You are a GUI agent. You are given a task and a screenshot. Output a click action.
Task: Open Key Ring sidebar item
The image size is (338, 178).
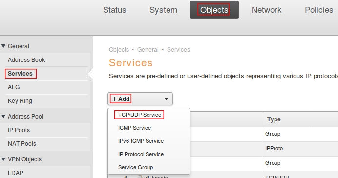[20, 101]
